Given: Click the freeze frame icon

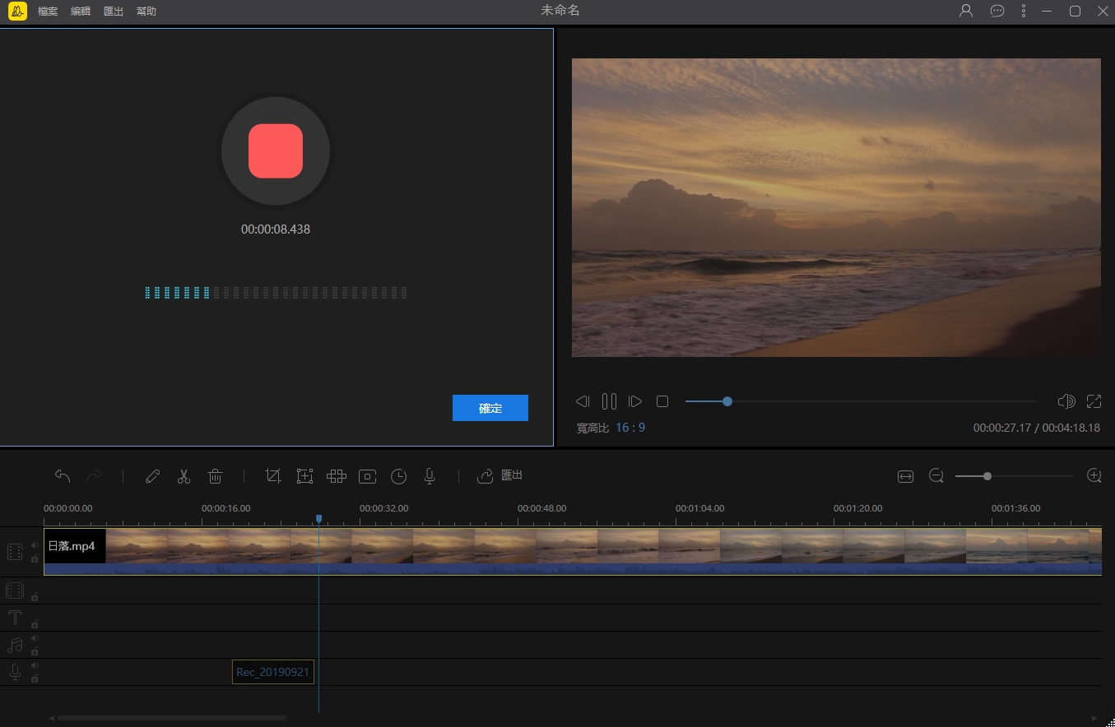Looking at the screenshot, I should pos(368,475).
